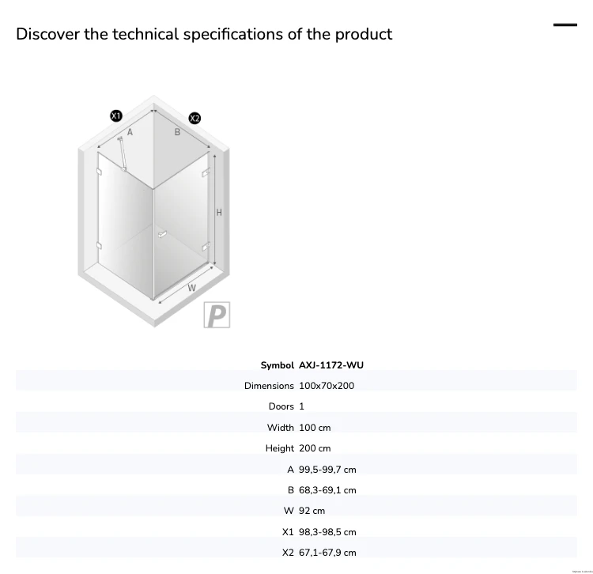Image resolution: width=593 pixels, height=574 pixels.
Task: Click the A dimension label in diagram
Action: (x=130, y=132)
